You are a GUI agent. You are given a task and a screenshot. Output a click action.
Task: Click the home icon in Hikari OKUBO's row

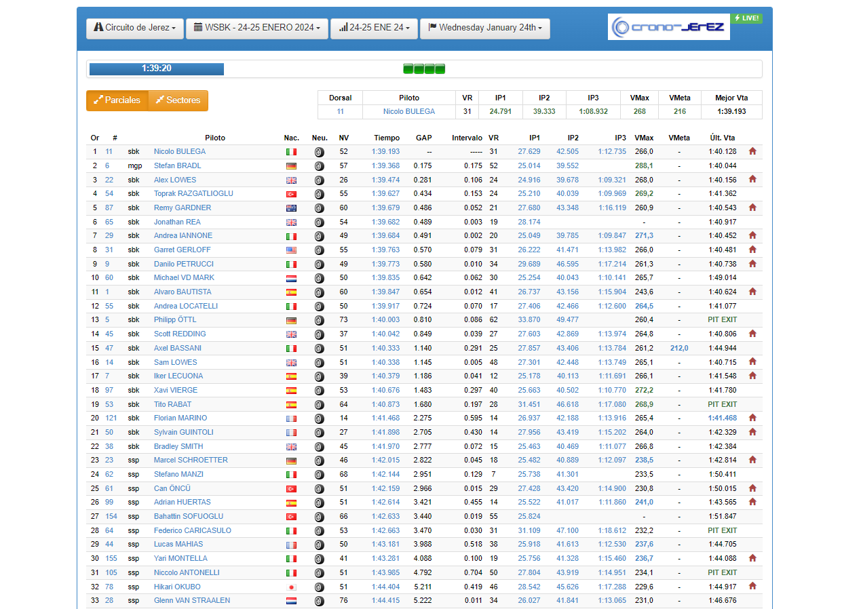point(752,586)
